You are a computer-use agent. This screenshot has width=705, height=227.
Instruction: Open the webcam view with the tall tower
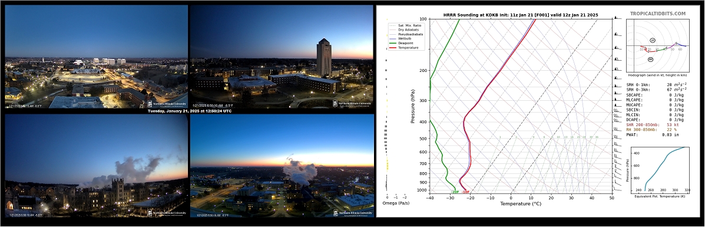(x=282, y=57)
